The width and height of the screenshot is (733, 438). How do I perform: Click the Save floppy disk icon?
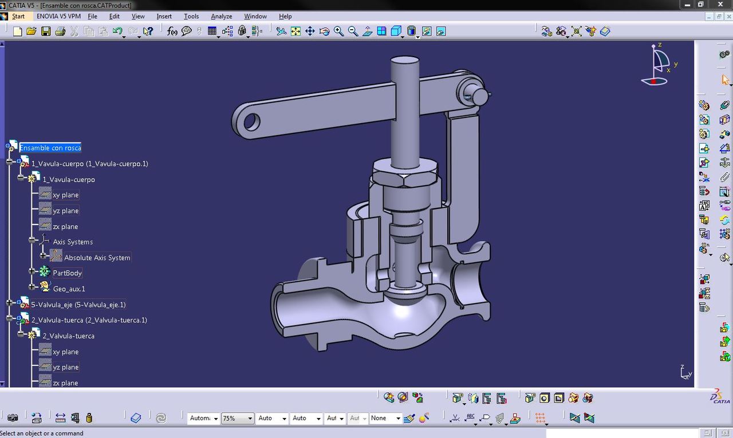(x=46, y=31)
